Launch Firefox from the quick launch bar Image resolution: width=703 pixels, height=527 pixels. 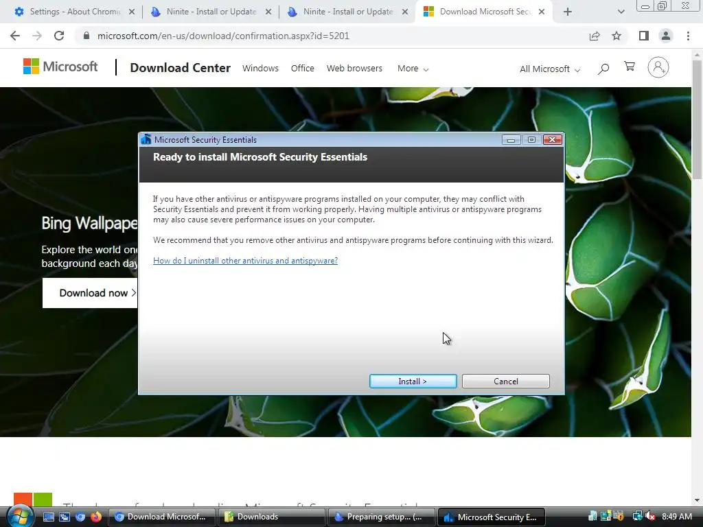coord(96,517)
